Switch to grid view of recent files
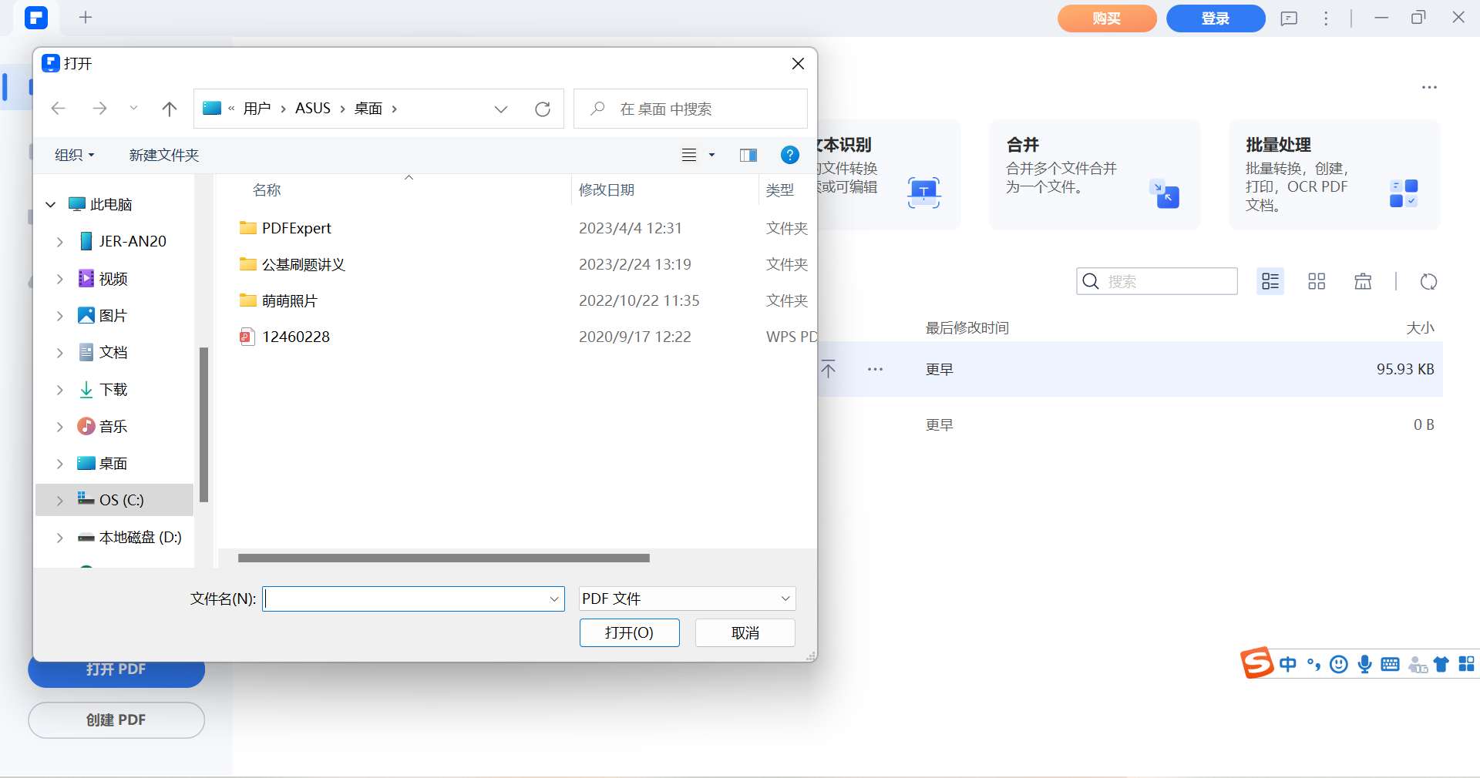The height and width of the screenshot is (778, 1480). 1316,281
